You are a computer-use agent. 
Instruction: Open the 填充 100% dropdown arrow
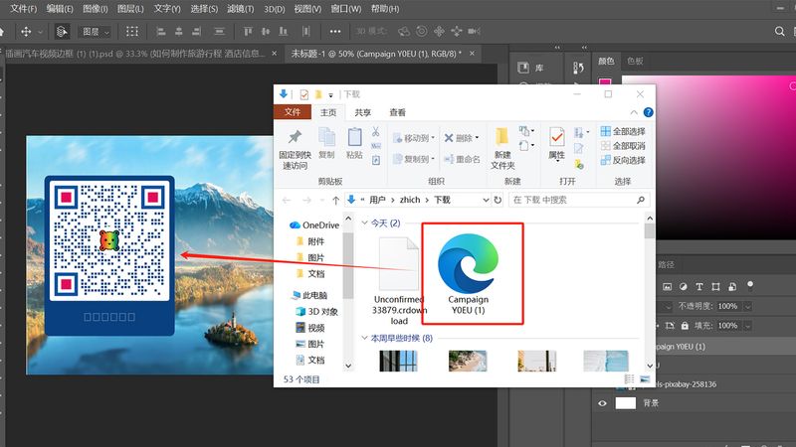tap(747, 326)
